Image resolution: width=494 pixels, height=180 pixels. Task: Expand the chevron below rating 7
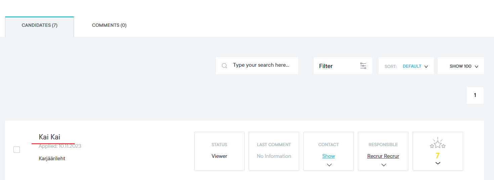438,163
